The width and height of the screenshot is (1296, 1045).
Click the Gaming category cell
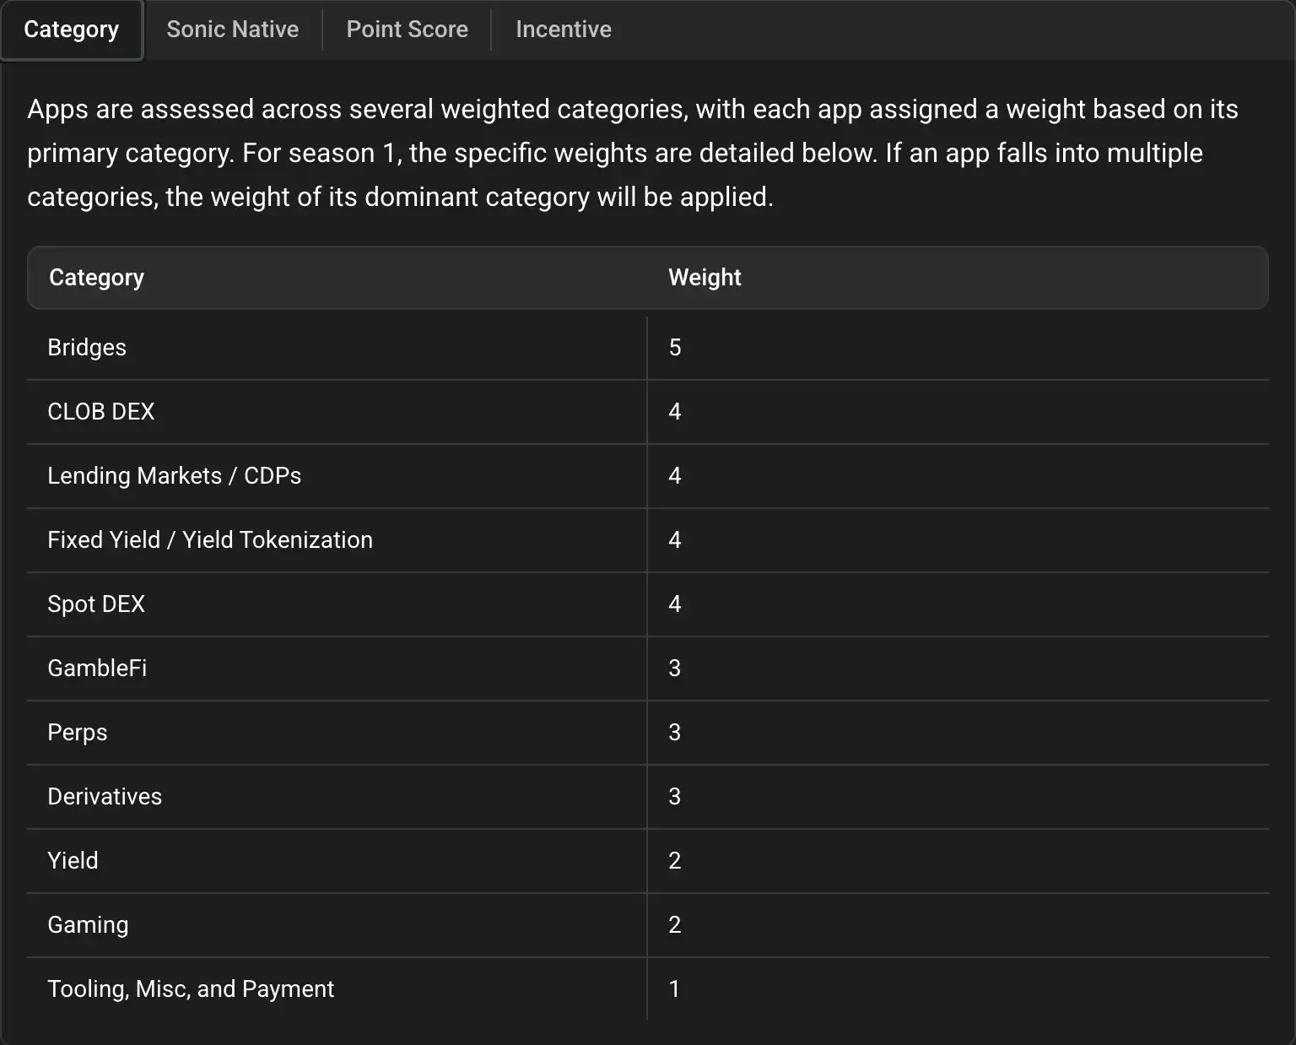(88, 925)
